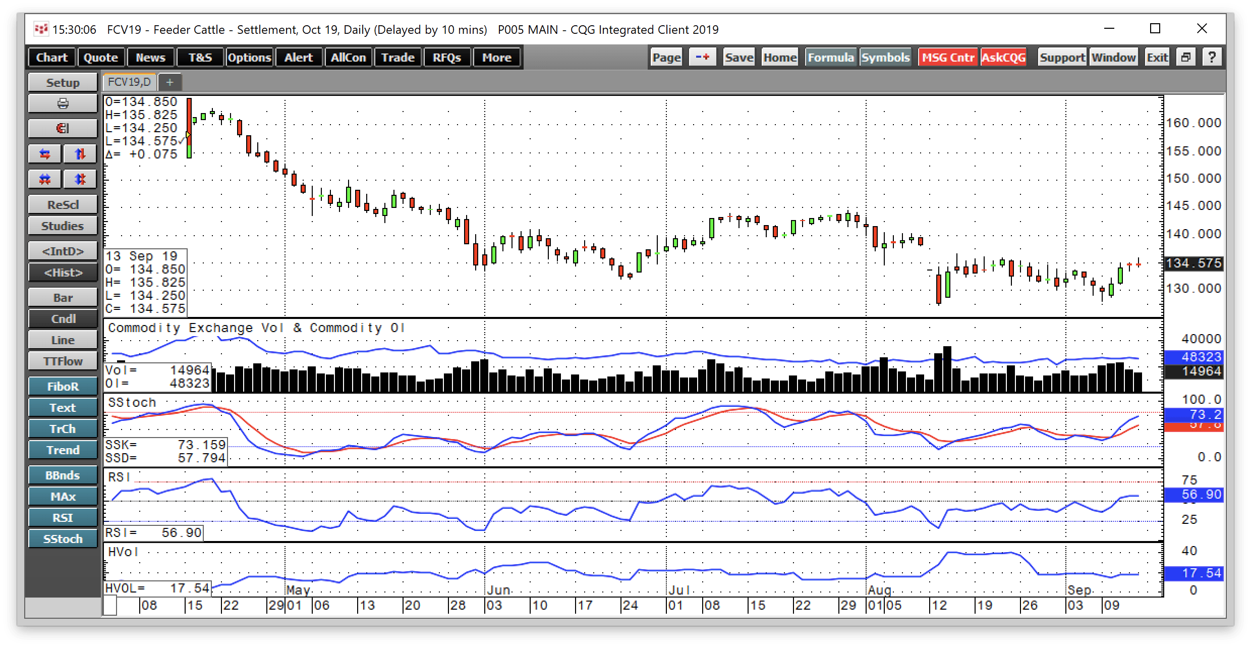This screenshot has width=1251, height=647.
Task: Click the Exit button
Action: click(1157, 57)
